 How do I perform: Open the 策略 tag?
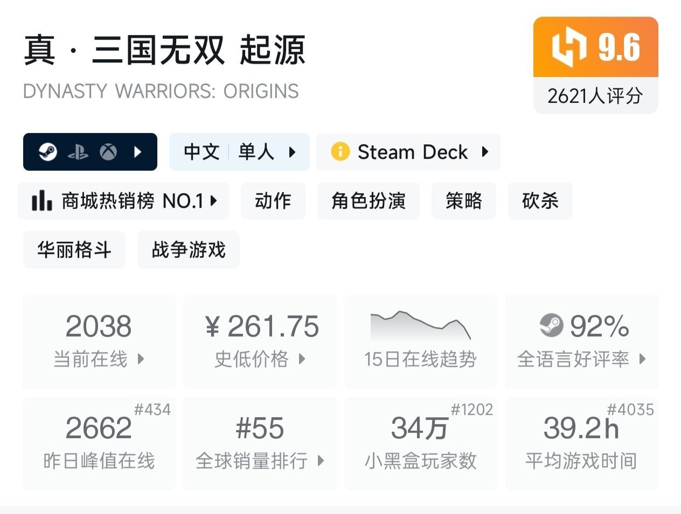click(x=463, y=201)
